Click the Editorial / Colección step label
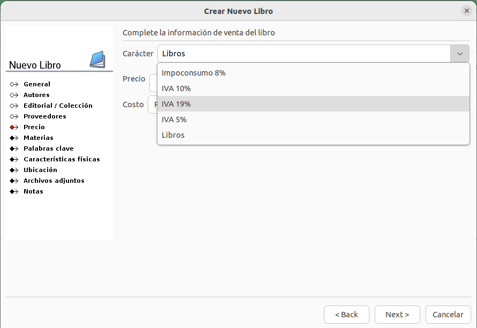 pos(58,106)
